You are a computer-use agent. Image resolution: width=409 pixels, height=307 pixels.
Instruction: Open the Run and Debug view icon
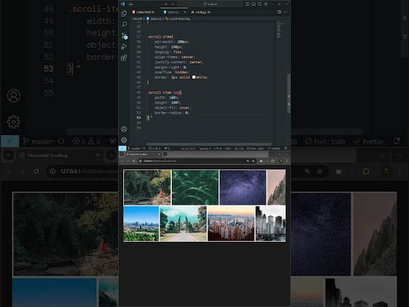pyautogui.click(x=124, y=47)
